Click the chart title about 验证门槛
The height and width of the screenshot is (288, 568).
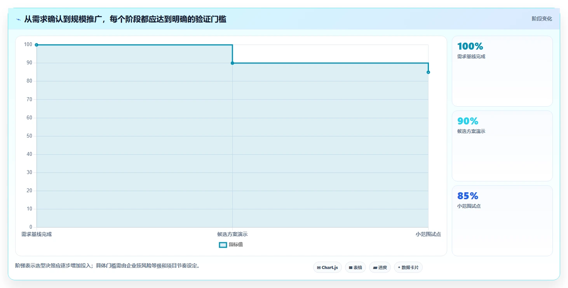tap(125, 19)
